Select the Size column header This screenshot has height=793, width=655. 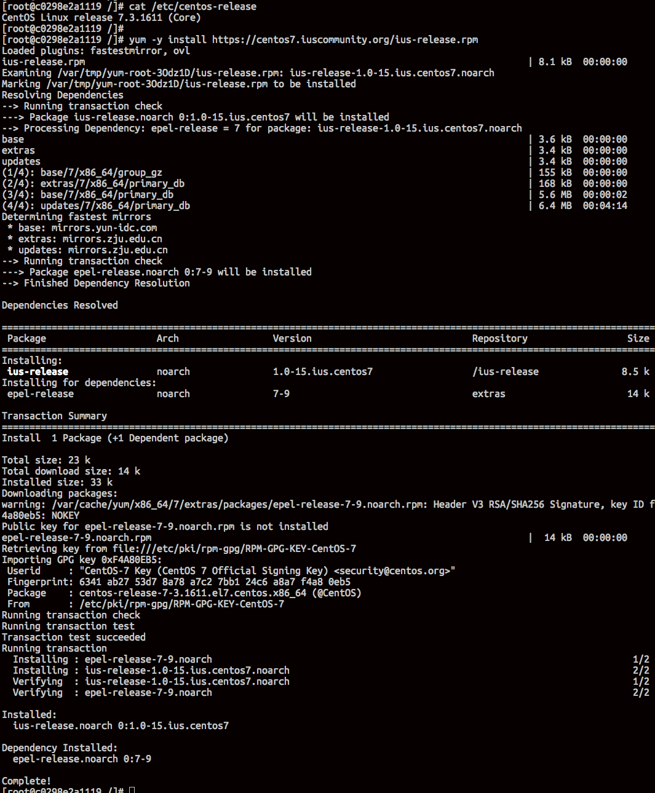[638, 338]
